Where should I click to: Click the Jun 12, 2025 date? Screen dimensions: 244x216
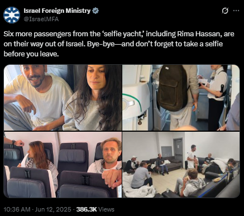point(53,209)
